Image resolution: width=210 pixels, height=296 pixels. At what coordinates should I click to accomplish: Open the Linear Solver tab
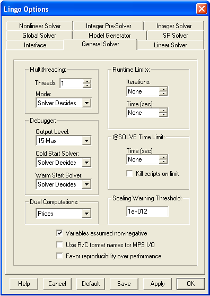170,45
